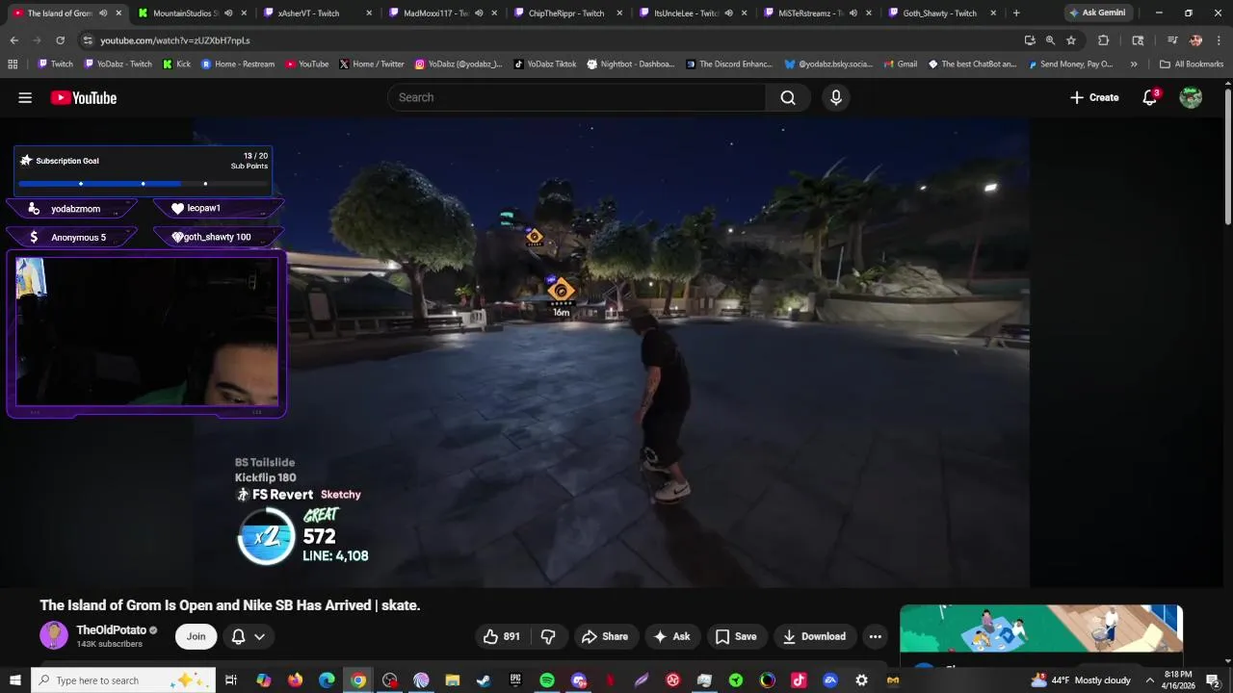The height and width of the screenshot is (693, 1233).
Task: Click the Create button
Action: pyautogui.click(x=1094, y=97)
